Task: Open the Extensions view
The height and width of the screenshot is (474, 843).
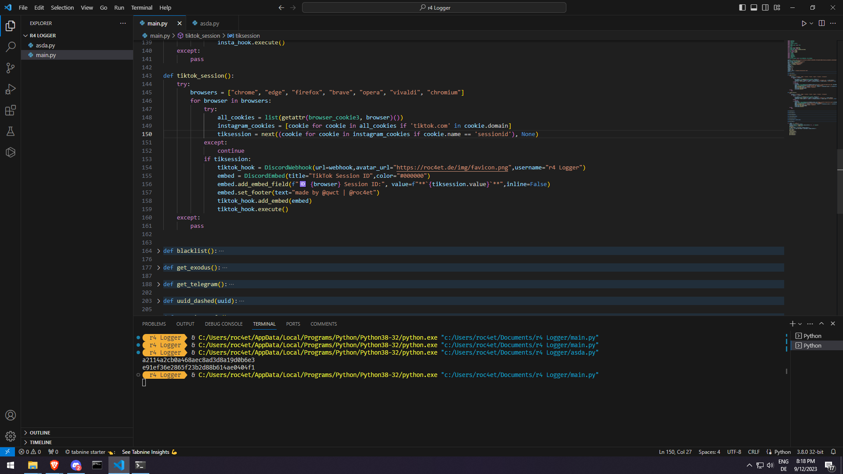Action: (x=11, y=110)
